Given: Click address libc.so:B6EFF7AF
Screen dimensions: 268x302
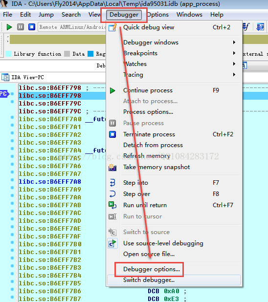Looking at the screenshot, I should pos(50,237).
